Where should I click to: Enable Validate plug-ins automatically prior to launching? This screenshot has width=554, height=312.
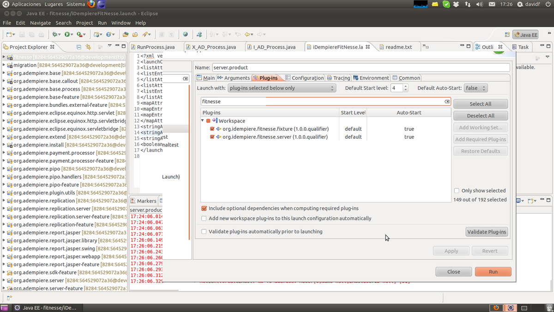pyautogui.click(x=204, y=232)
